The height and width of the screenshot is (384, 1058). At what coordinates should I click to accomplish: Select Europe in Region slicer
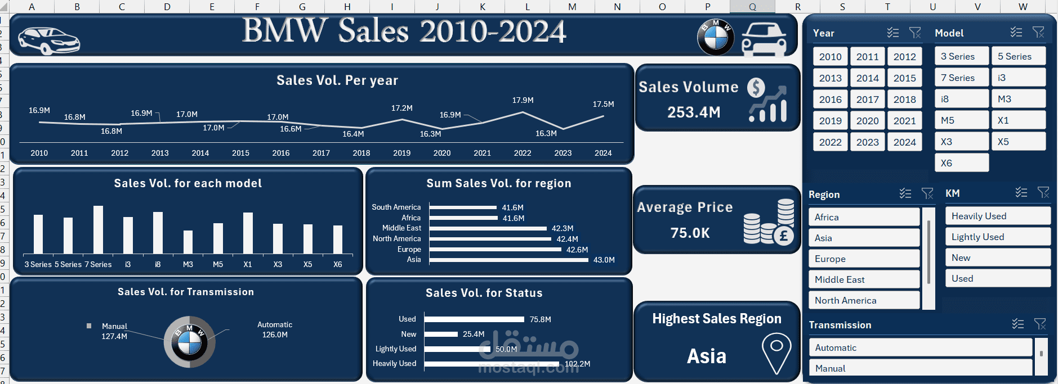tap(864, 259)
